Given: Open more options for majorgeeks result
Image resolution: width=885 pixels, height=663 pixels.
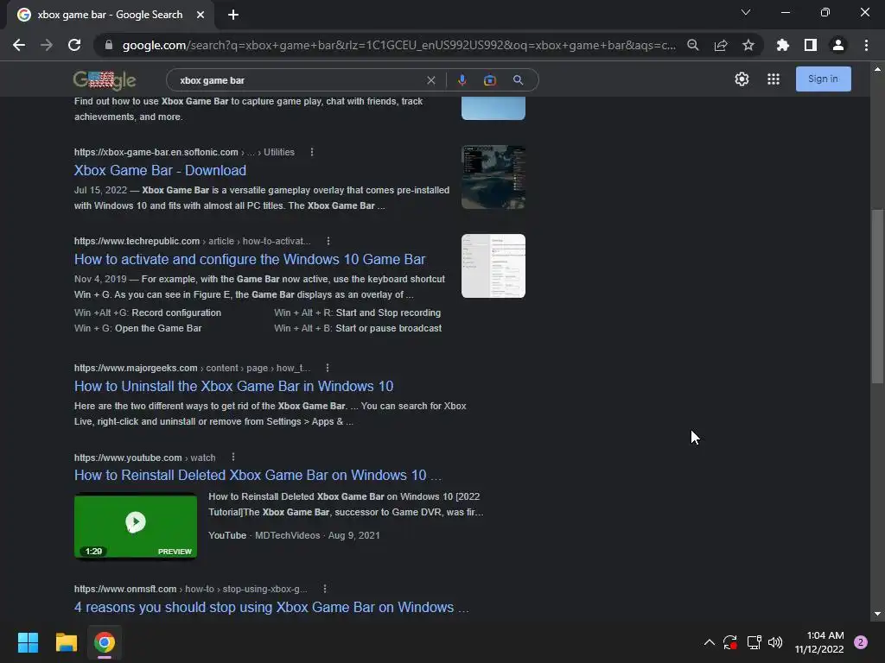Looking at the screenshot, I should click(x=328, y=368).
